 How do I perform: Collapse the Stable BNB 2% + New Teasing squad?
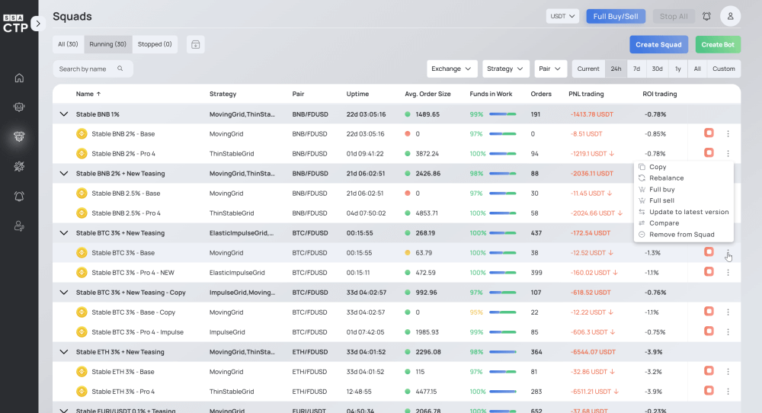tap(64, 174)
